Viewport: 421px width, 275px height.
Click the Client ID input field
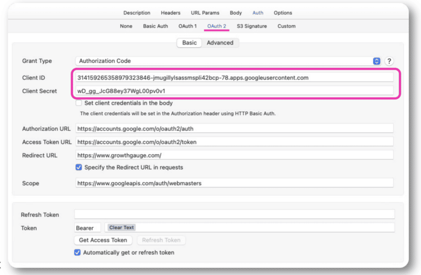[x=234, y=78]
